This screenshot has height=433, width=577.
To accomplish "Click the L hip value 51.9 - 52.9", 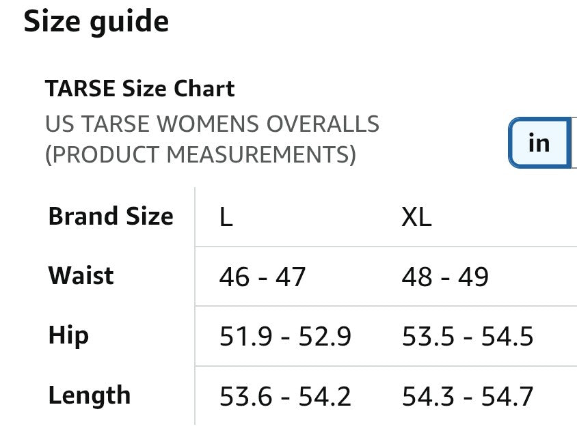I will (x=285, y=336).
